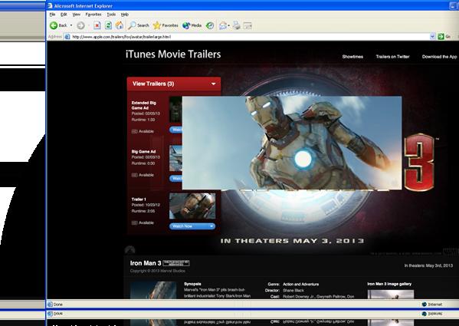Open the Back button history dropdown arrow

pos(71,25)
